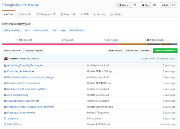180x129 pixels.
Task: Open the Watch notifications dropdown
Action: point(124,5)
